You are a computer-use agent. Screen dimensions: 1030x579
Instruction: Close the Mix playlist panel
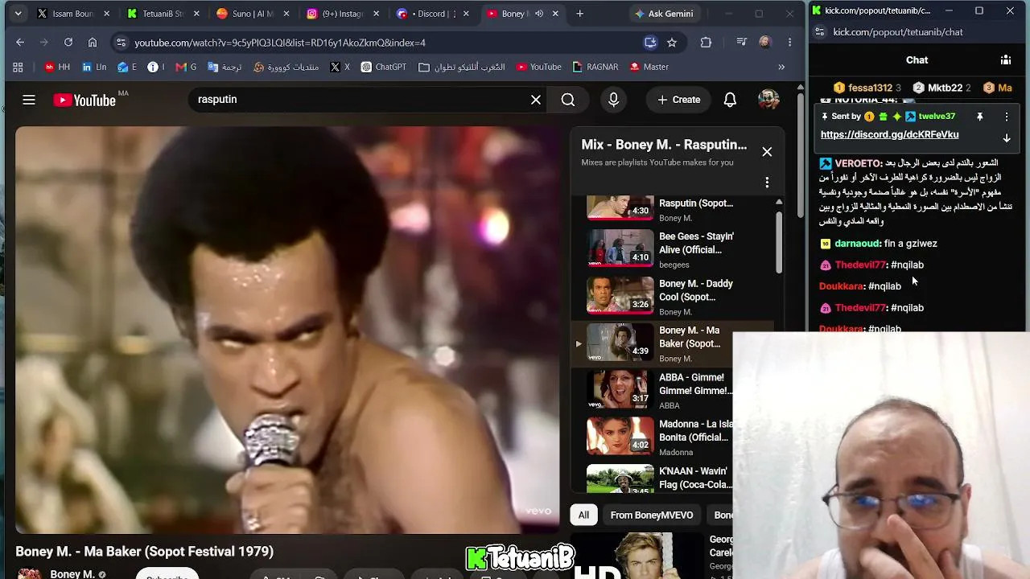click(767, 151)
